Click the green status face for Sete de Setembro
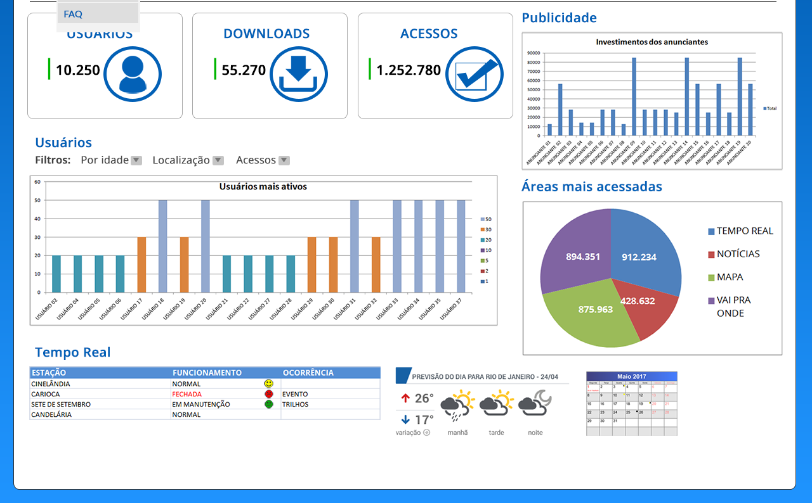Viewport: 812px width, 503px height. (268, 404)
